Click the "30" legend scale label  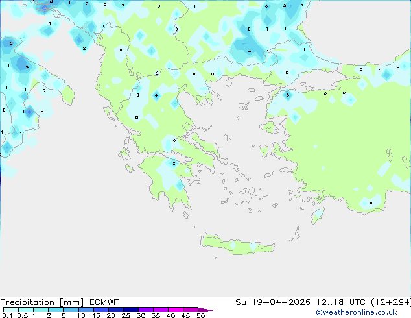(141, 315)
